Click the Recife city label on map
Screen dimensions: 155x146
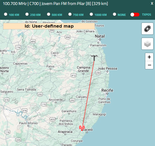coord(107,90)
